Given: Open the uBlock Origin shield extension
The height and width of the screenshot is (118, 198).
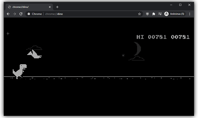Looking at the screenshot, I should (x=147, y=14).
